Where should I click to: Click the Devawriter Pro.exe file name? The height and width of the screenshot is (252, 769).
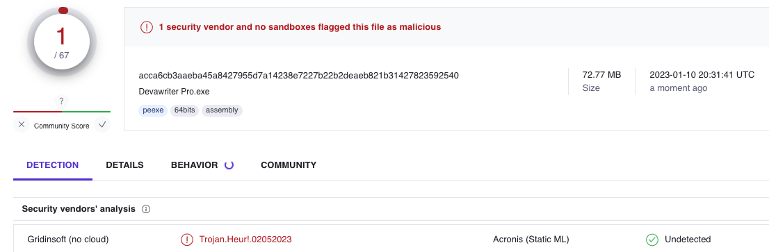tap(174, 92)
